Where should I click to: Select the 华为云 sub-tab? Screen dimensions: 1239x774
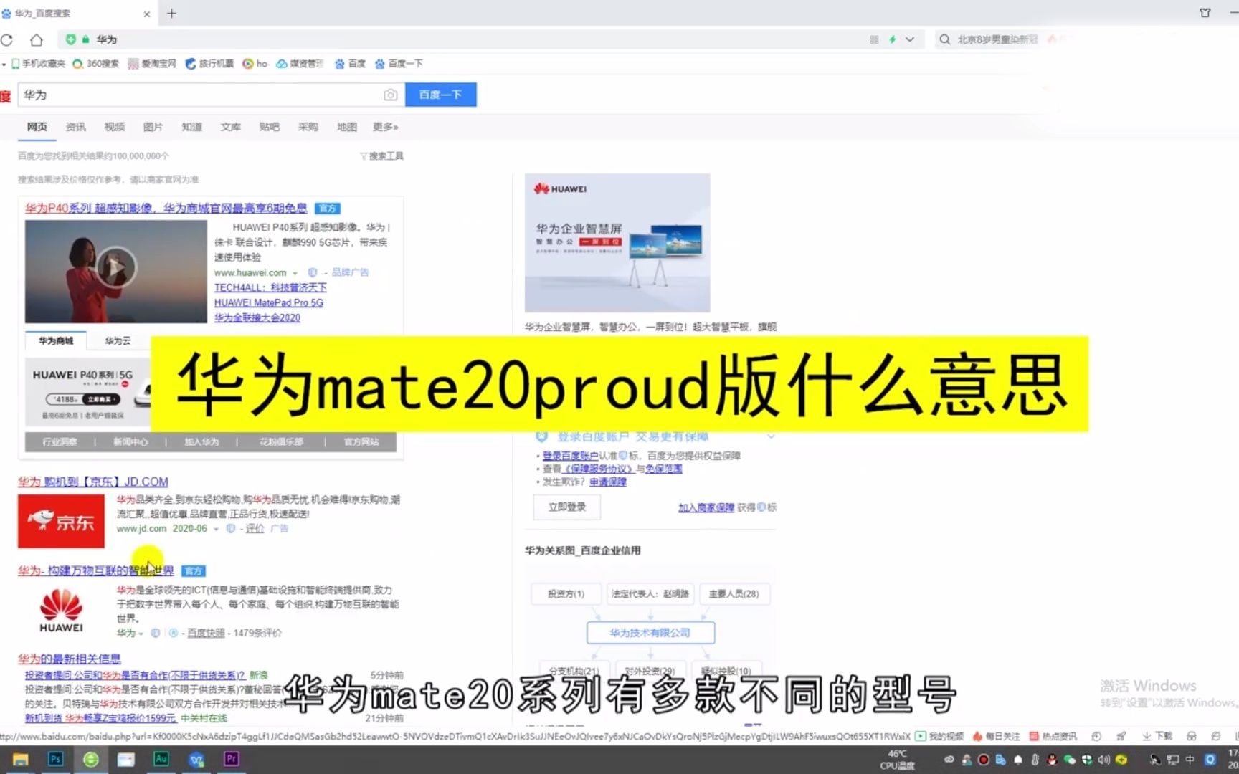(118, 340)
